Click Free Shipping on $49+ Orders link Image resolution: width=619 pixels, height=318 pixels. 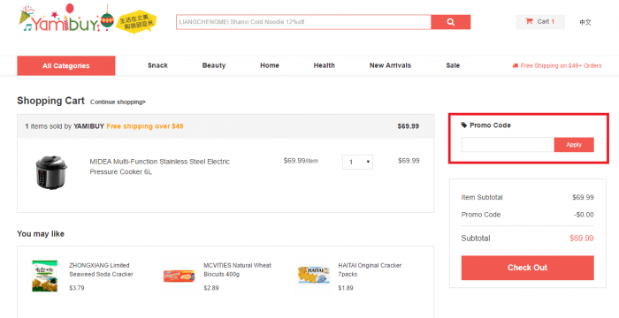[x=556, y=66]
